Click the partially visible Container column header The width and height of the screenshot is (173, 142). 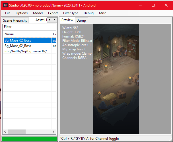pos(54,34)
